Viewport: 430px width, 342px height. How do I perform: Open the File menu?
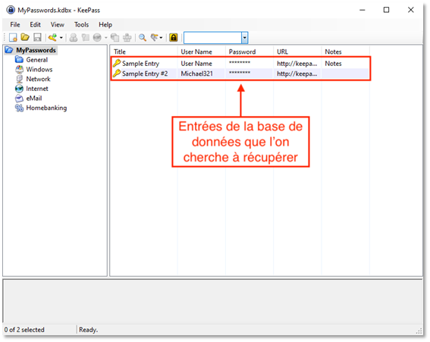[x=15, y=25]
